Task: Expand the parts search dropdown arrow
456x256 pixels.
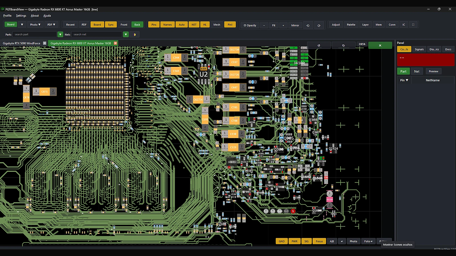Action: click(60, 34)
